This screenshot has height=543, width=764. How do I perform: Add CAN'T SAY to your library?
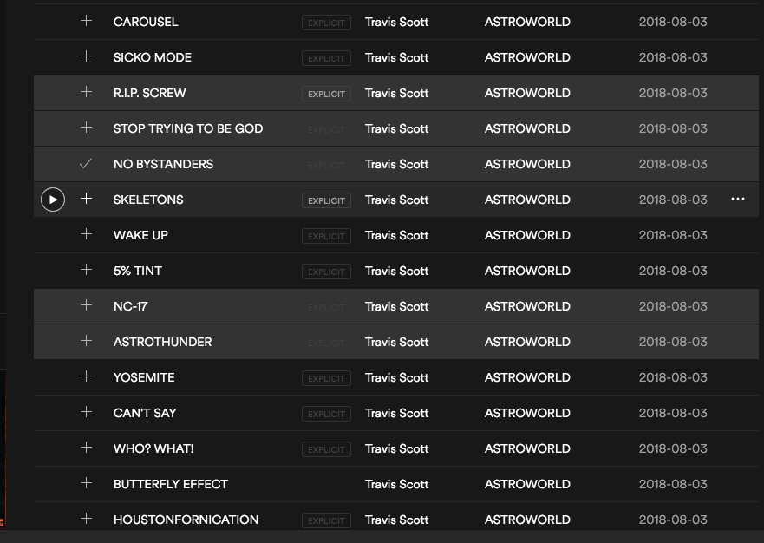pyautogui.click(x=86, y=412)
